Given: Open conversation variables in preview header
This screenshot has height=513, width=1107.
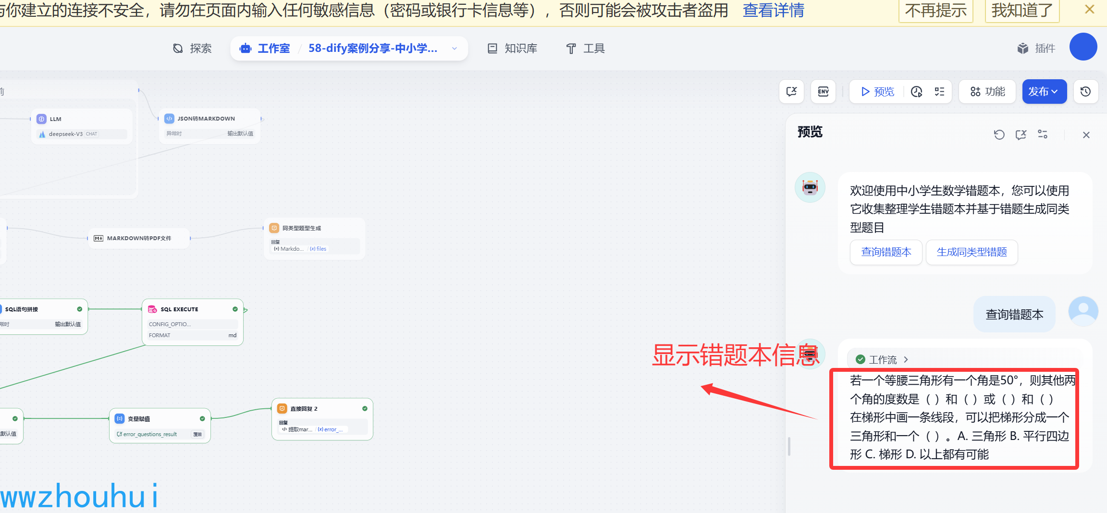Looking at the screenshot, I should (x=1021, y=134).
